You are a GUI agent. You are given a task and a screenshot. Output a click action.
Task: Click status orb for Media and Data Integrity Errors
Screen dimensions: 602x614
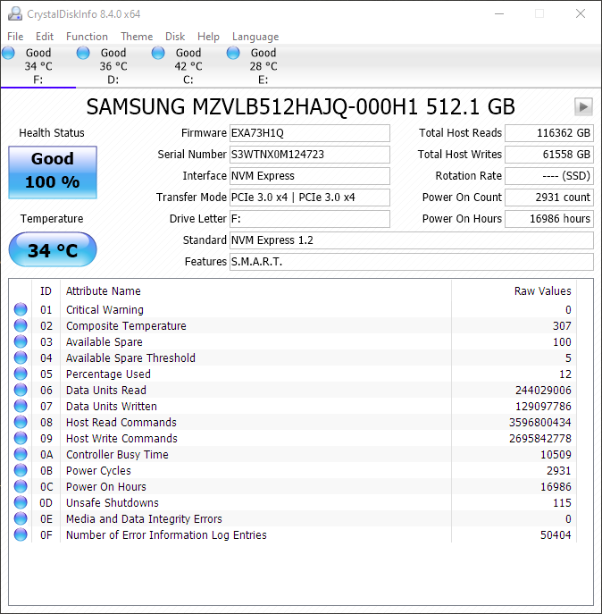(x=21, y=518)
